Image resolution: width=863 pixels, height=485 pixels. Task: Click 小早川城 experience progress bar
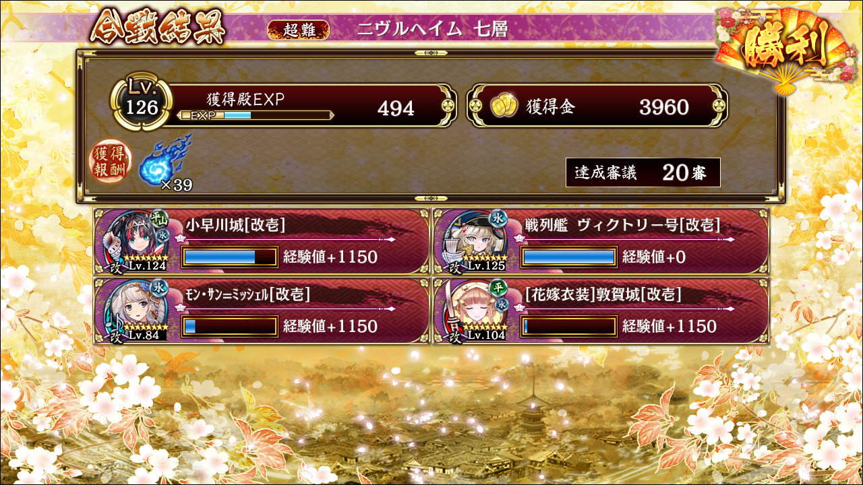230,257
